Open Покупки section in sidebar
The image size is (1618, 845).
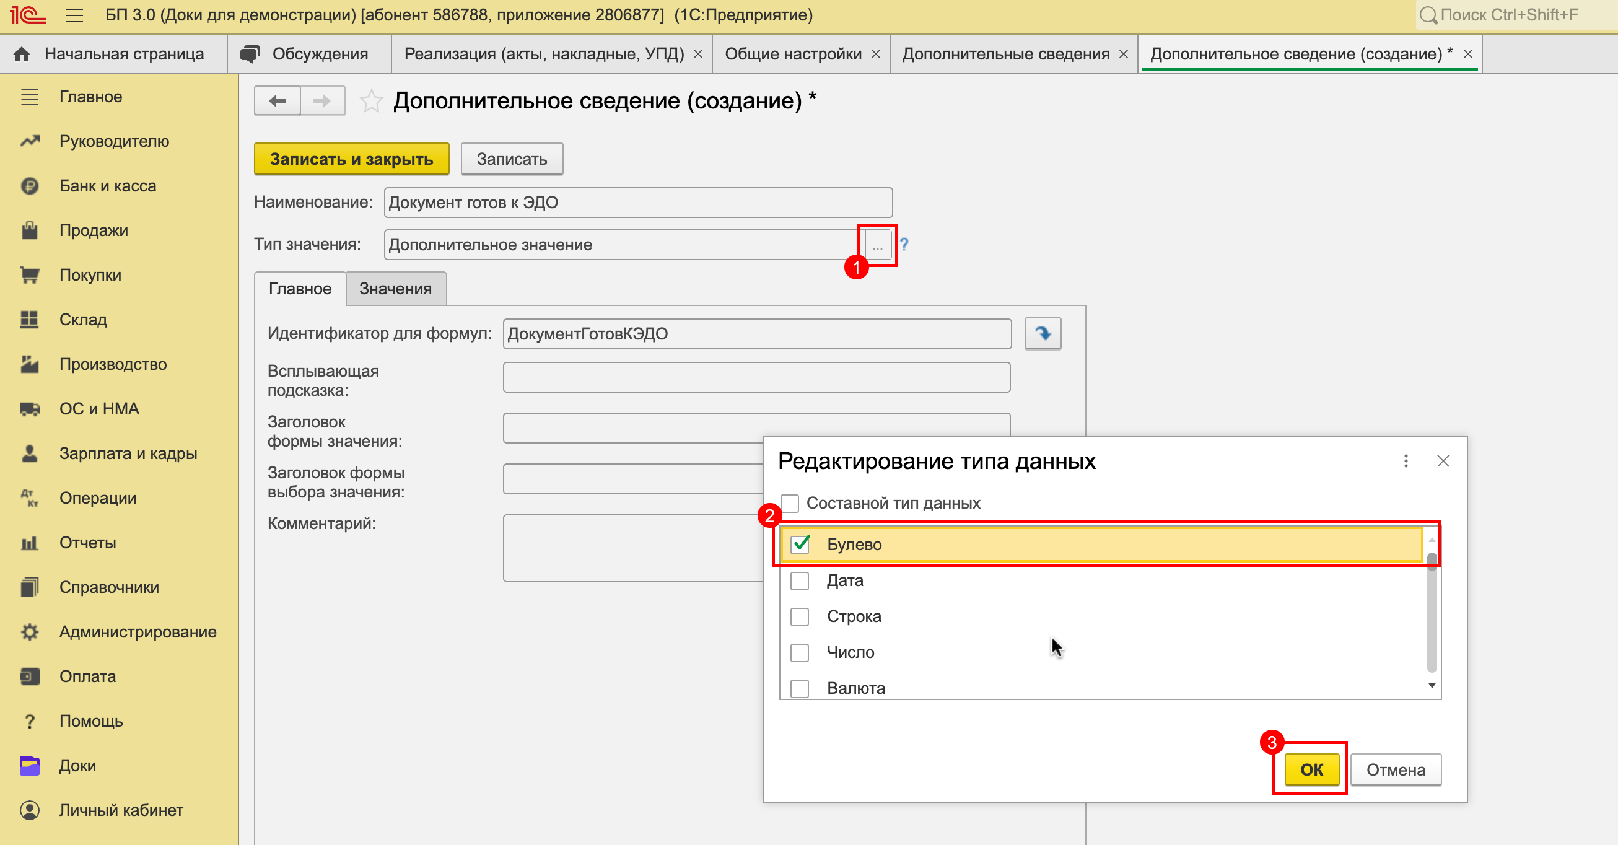click(90, 275)
